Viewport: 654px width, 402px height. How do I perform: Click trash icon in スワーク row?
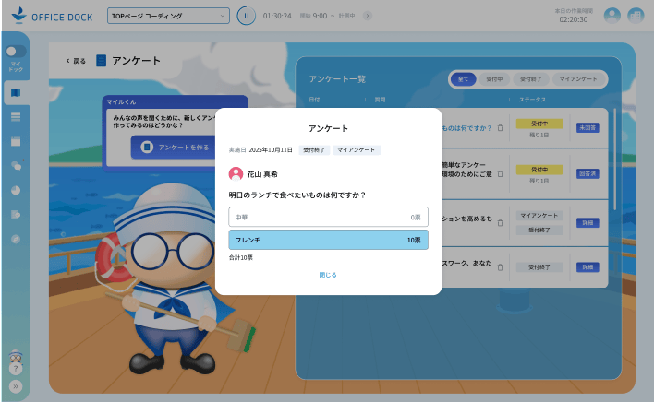click(500, 267)
